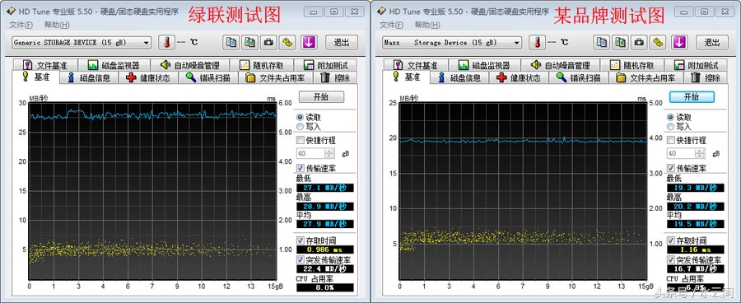Open 文件 menu in right window
Screen dimensions: 741x303
point(392,25)
